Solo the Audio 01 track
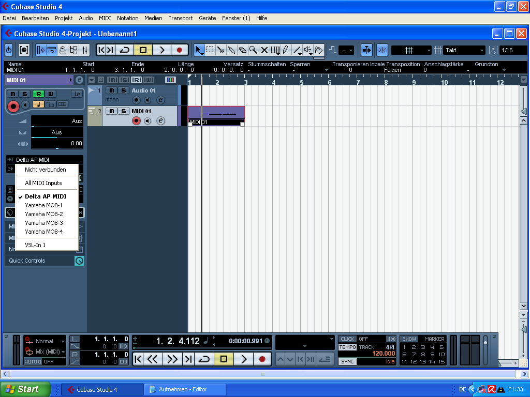Screen dimensions: 530x397 click(123, 90)
